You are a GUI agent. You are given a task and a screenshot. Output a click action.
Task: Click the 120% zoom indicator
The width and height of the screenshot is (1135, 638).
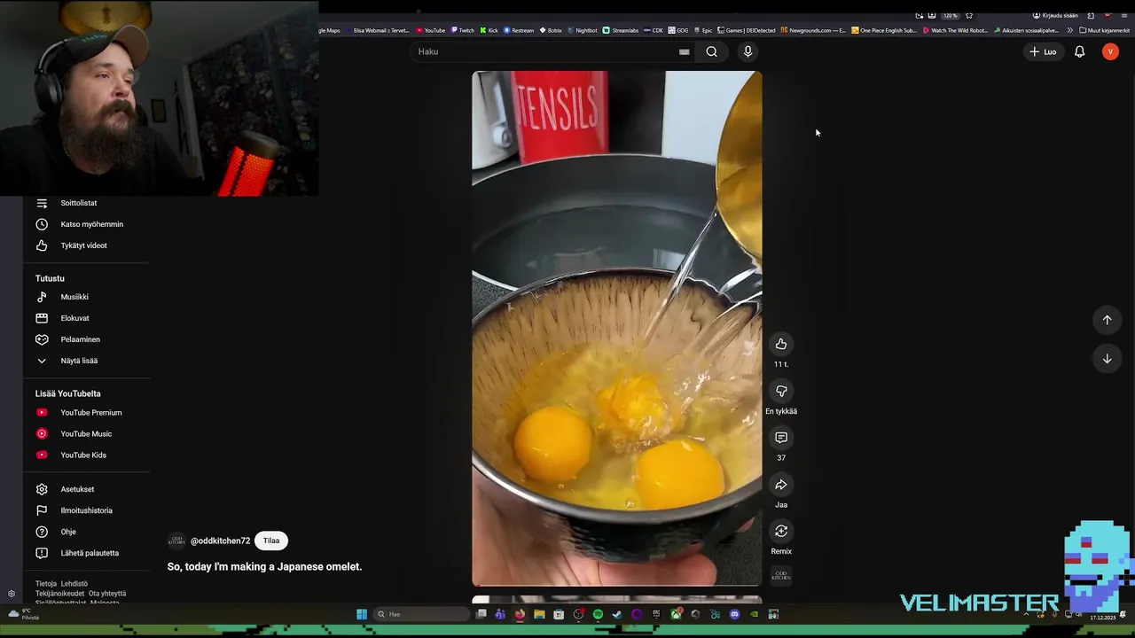[x=950, y=15]
